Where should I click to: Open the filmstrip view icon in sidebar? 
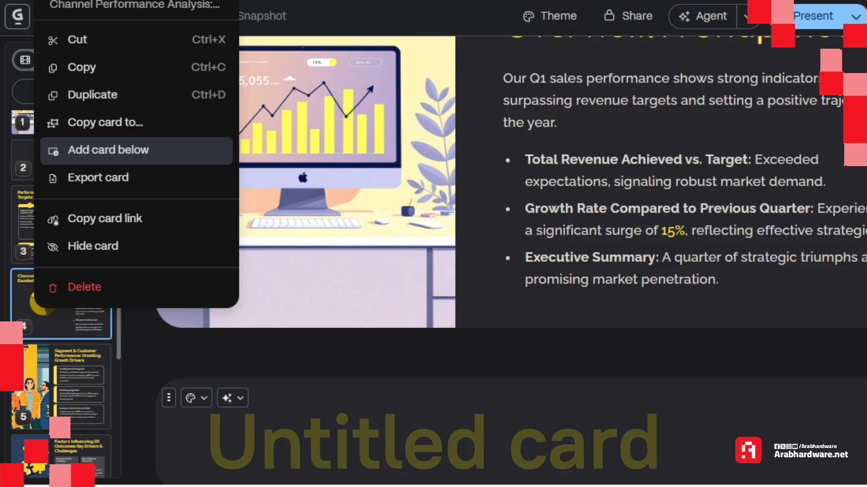coord(25,60)
